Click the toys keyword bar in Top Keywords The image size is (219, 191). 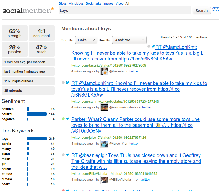pyautogui.click(x=37, y=139)
